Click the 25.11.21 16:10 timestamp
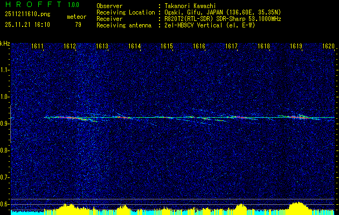This screenshot has height=215, width=339. click(x=27, y=24)
